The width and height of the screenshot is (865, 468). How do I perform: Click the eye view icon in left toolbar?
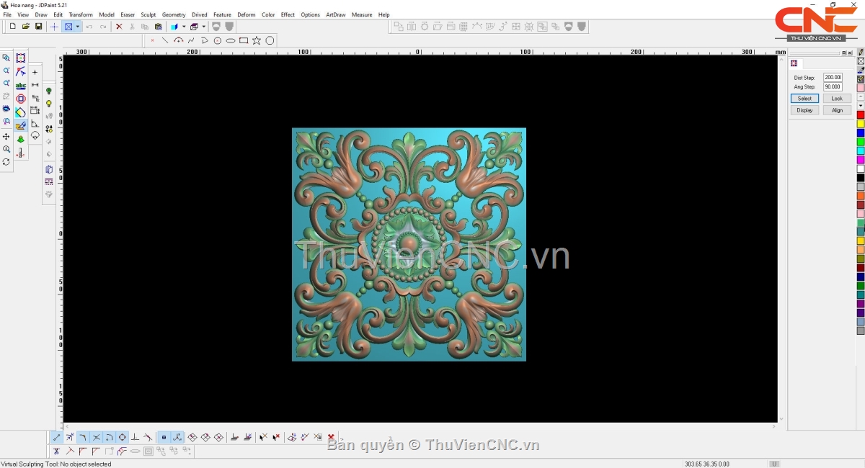click(6, 109)
